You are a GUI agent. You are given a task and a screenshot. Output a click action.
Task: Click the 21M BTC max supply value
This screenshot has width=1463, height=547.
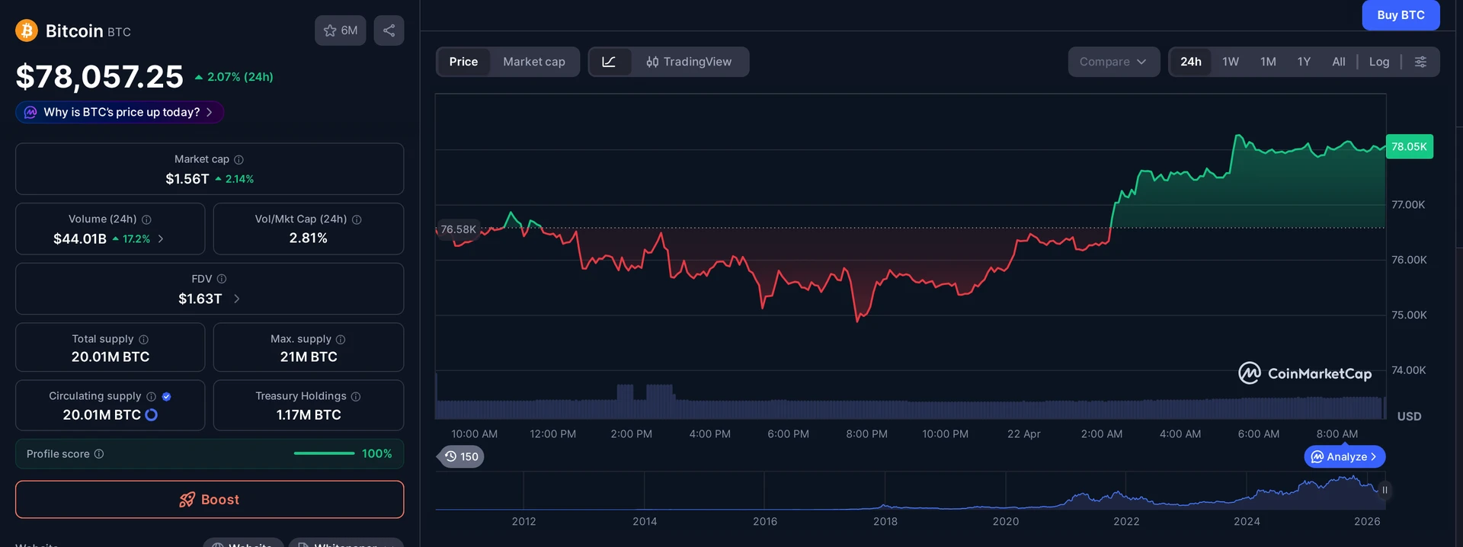pos(309,357)
